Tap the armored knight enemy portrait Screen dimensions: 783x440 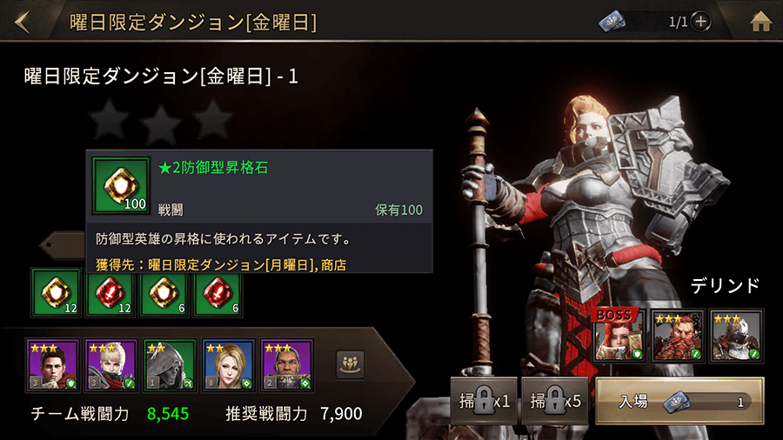click(x=736, y=336)
